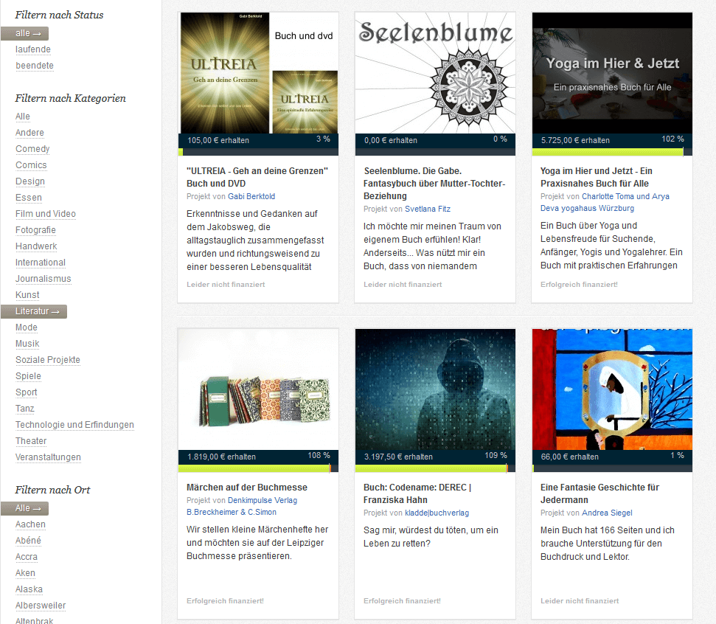Open the Comedy category
This screenshot has width=716, height=624.
pos(32,149)
